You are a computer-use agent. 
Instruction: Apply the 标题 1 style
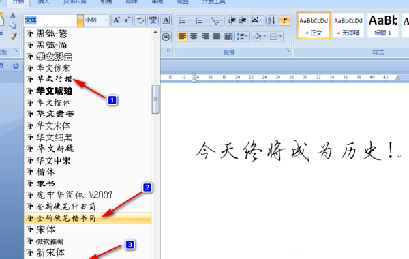coord(382,25)
